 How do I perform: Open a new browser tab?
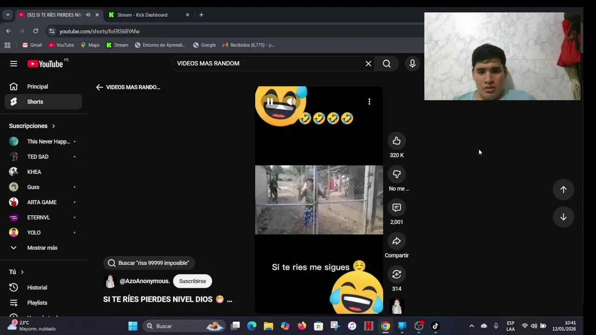201,15
